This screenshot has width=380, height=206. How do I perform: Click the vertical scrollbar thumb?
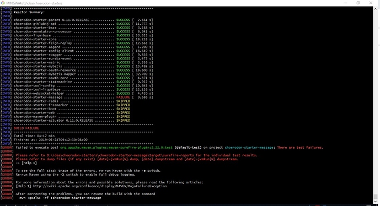point(376,196)
